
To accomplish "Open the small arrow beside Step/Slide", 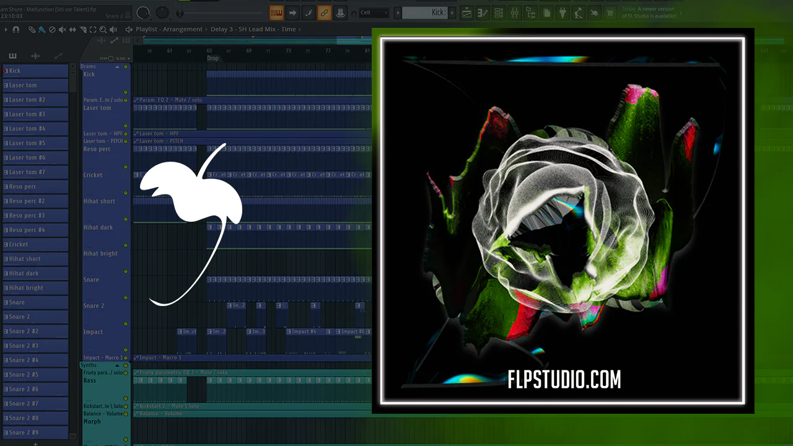I will pos(128,58).
